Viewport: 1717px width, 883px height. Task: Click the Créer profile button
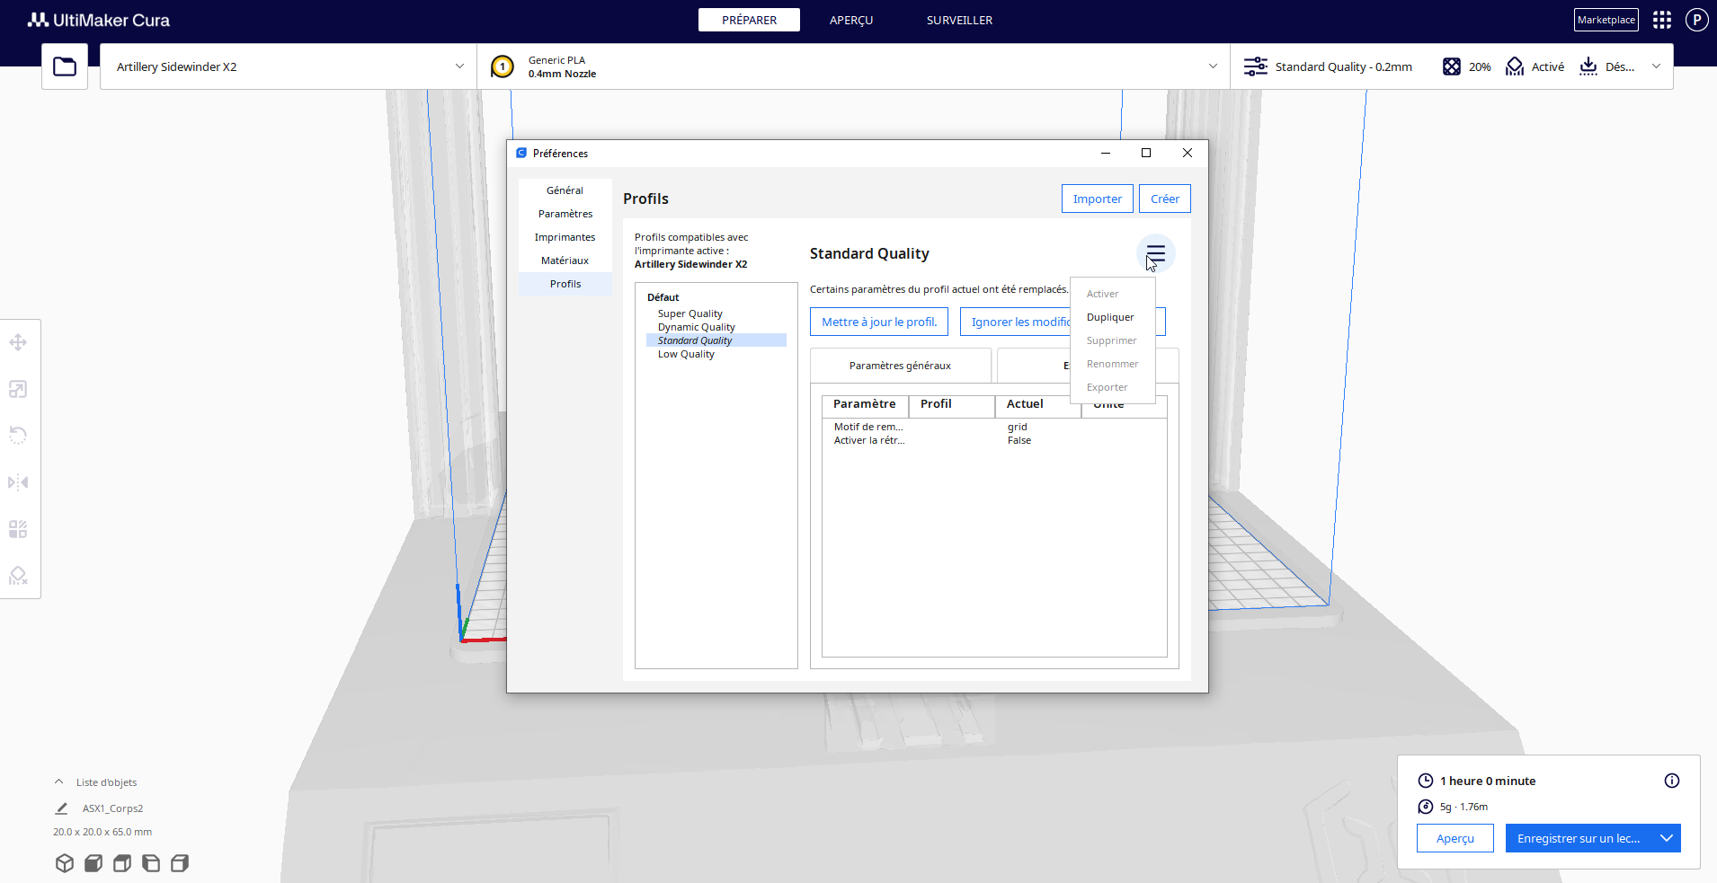[x=1165, y=199]
